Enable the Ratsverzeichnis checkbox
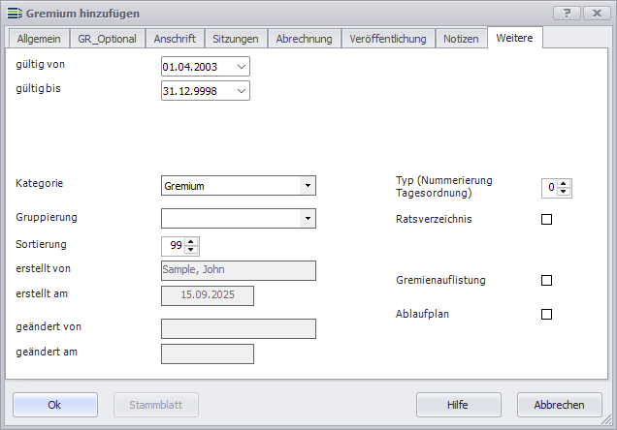Image resolution: width=617 pixels, height=430 pixels. click(x=546, y=220)
